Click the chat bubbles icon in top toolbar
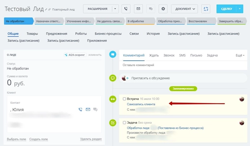This screenshot has height=146, width=250. (x=151, y=9)
